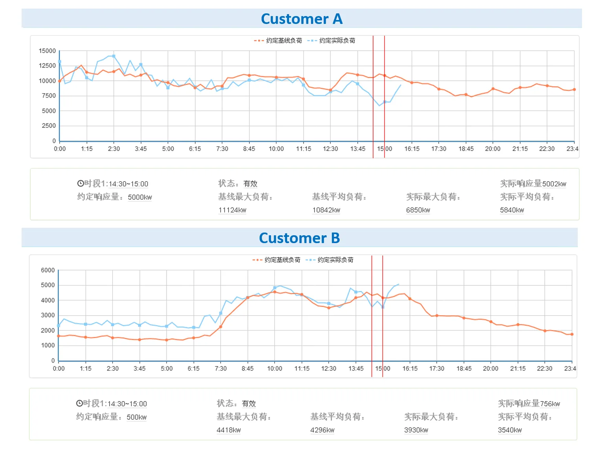Click the 756kw actual response value
Viewport: 606px width, 456px height.
tap(550, 404)
